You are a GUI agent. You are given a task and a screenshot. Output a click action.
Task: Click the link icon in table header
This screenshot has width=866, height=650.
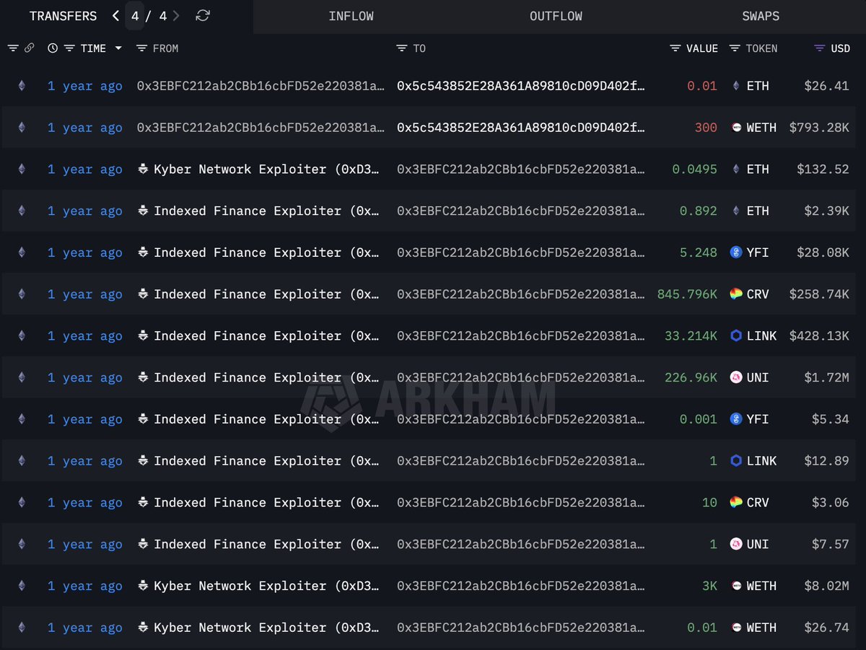(x=29, y=48)
